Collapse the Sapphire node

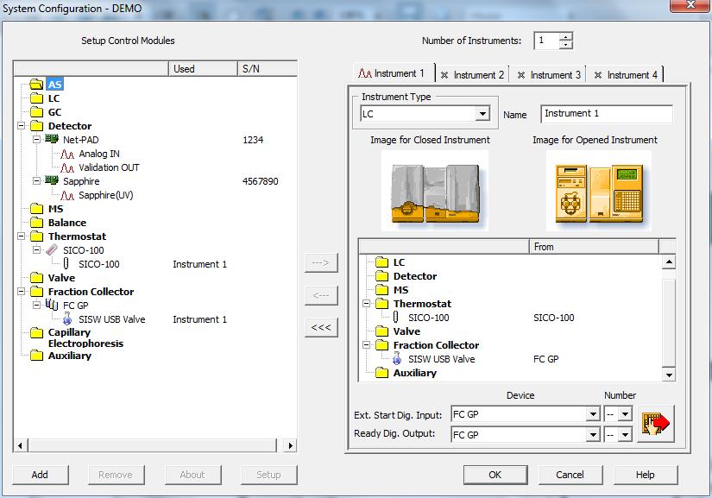click(36, 180)
